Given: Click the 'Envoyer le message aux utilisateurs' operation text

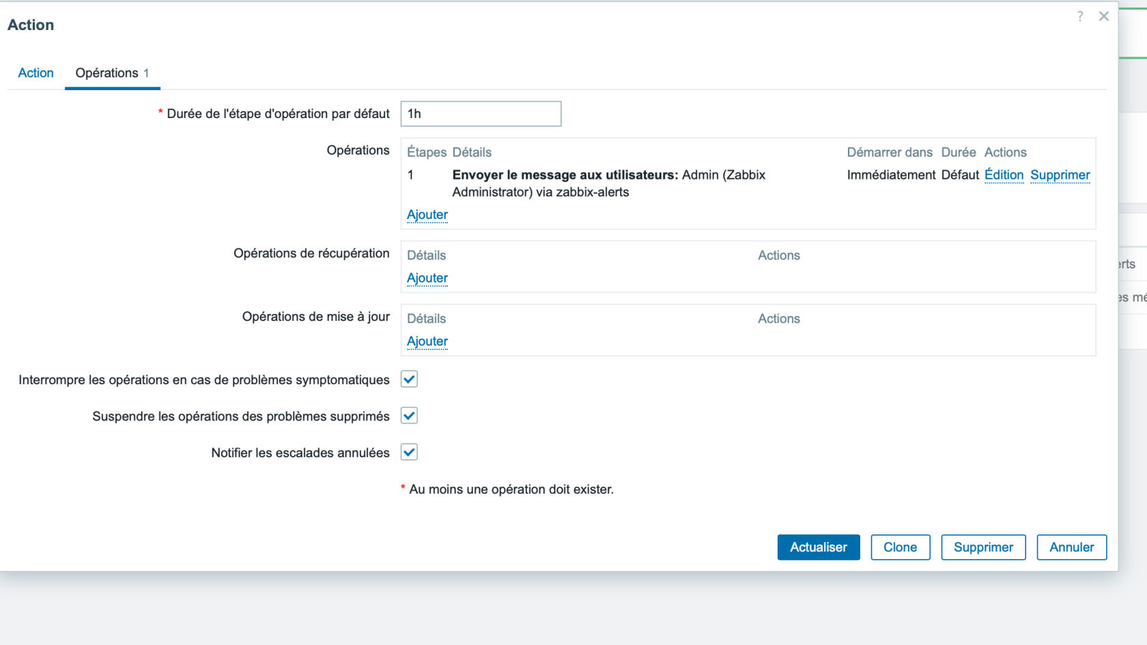Looking at the screenshot, I should point(565,175).
